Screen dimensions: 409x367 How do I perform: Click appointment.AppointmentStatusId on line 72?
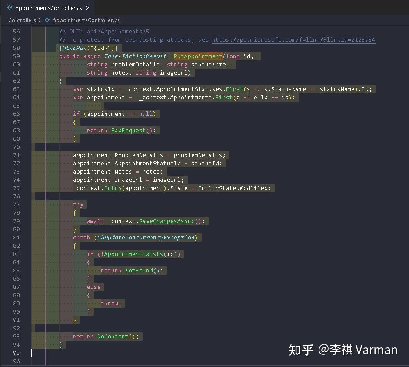(x=127, y=163)
